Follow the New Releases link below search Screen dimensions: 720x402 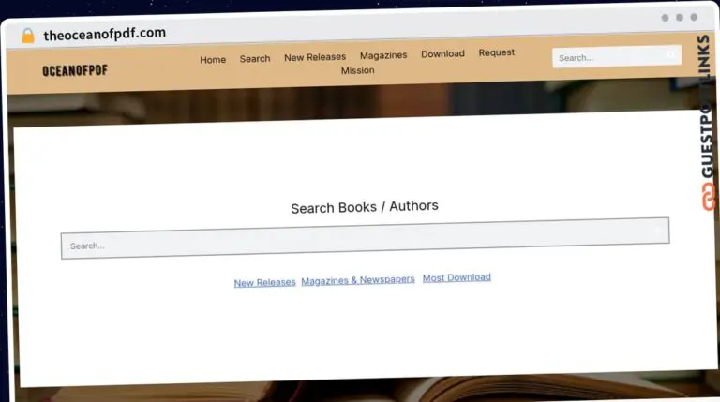[265, 283]
